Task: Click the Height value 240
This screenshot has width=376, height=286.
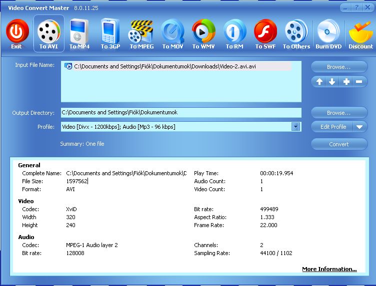Action: [70, 225]
